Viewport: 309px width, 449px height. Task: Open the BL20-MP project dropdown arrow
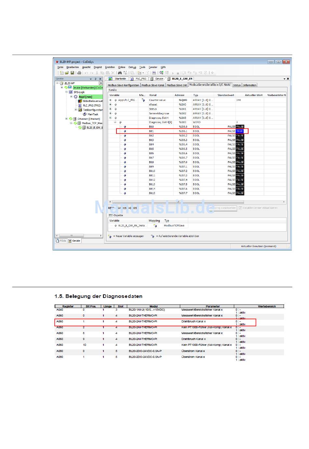[101, 83]
